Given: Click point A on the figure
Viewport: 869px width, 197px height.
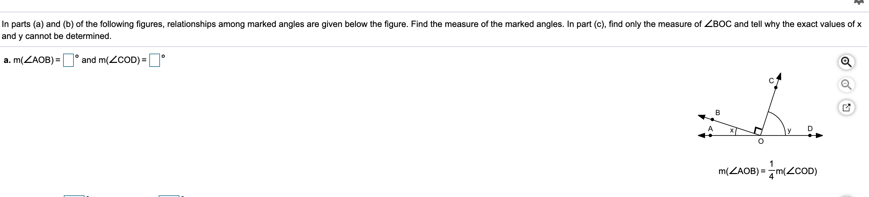Looking at the screenshot, I should click(710, 135).
